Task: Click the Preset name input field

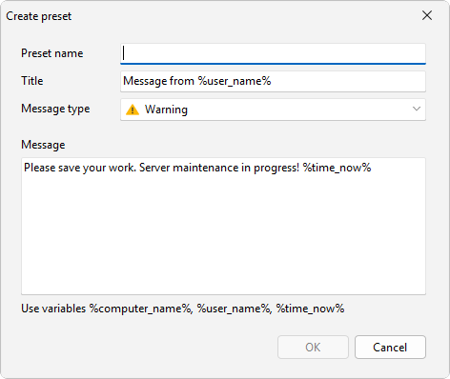Action: coord(273,53)
